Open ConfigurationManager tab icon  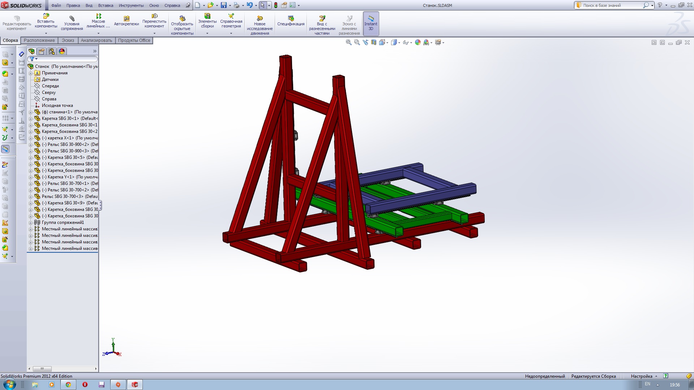(x=52, y=51)
